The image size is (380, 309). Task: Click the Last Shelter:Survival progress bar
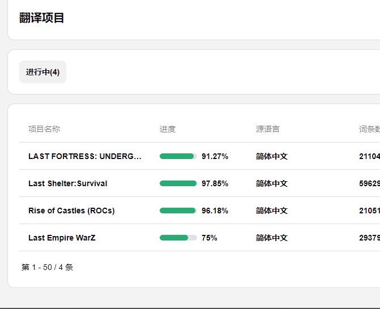(178, 183)
